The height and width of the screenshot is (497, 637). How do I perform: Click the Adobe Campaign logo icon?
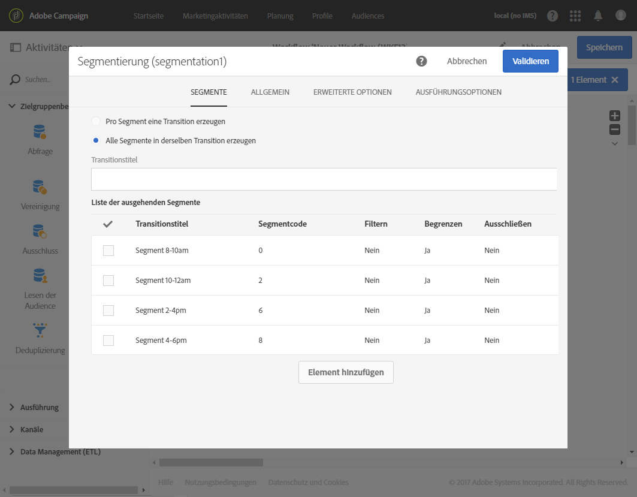[16, 16]
